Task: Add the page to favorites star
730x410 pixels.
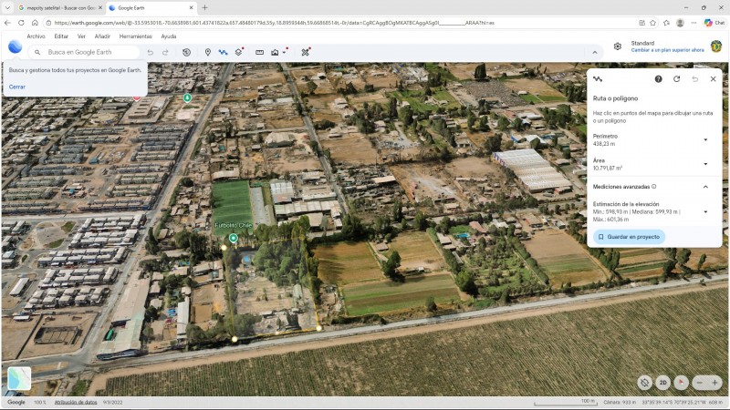Action: [x=652, y=23]
